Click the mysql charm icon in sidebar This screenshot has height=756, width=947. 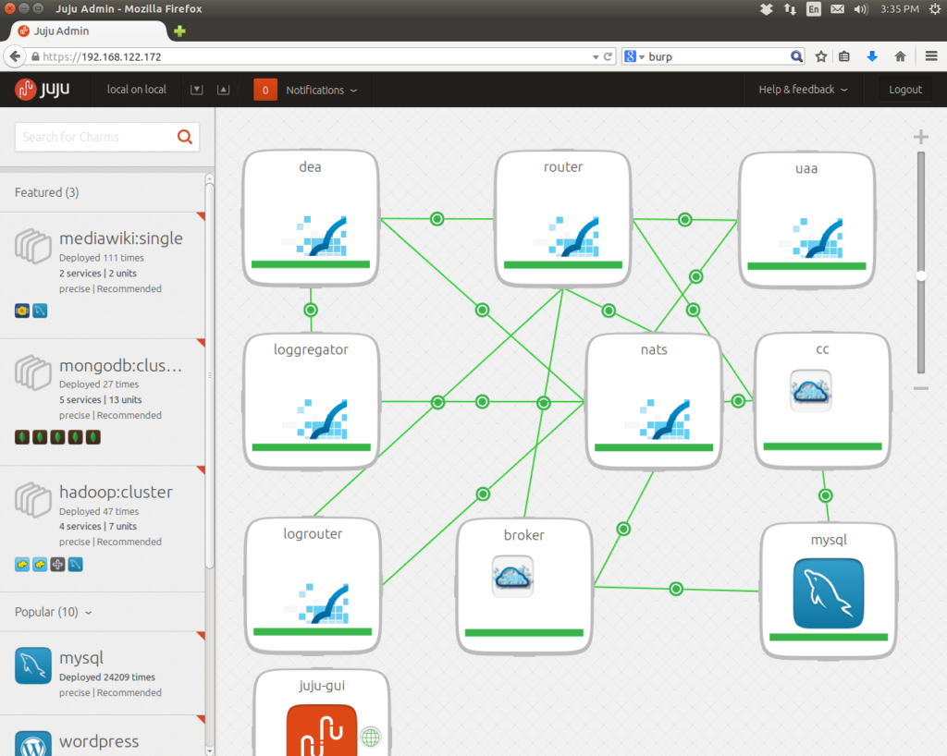coord(33,665)
